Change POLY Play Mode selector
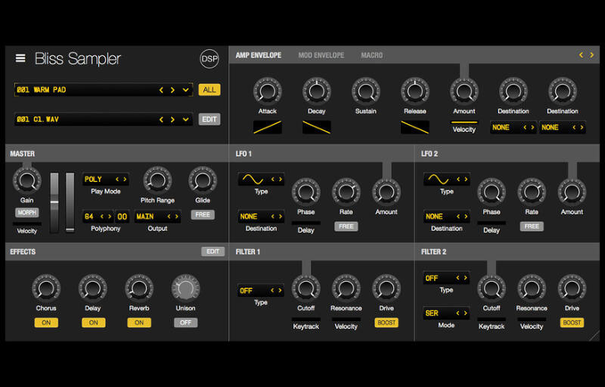Image resolution: width=605 pixels, height=387 pixels. point(106,179)
